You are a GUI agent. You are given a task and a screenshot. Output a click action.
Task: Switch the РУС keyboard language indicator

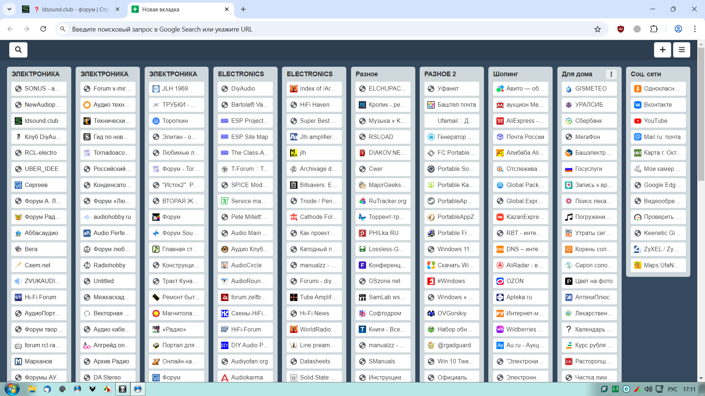click(x=673, y=389)
